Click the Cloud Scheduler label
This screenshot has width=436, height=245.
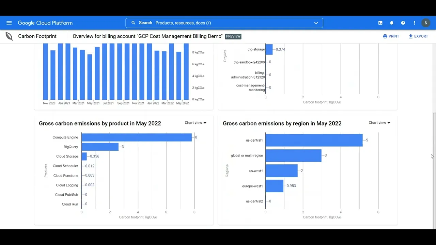(x=65, y=166)
